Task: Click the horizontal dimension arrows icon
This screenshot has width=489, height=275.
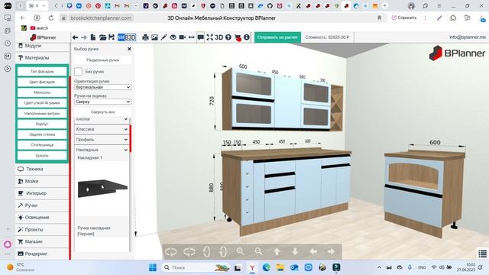Action: [x=192, y=37]
